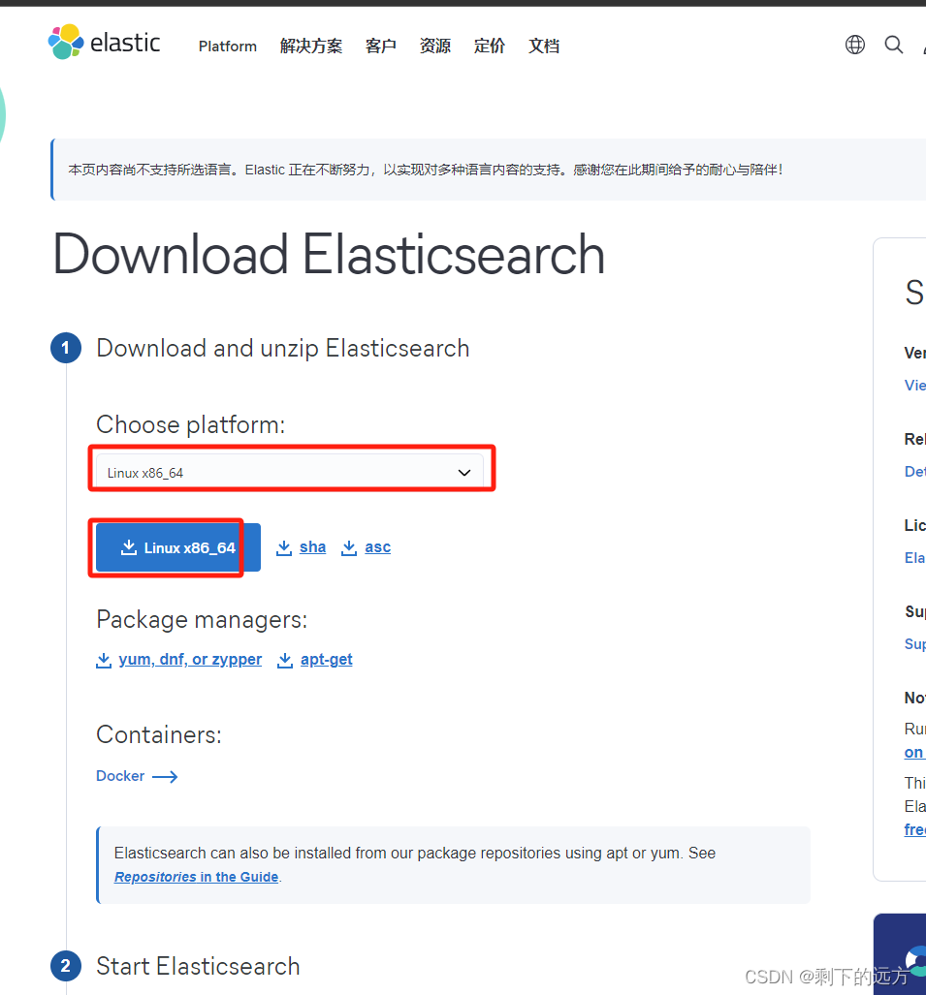Viewport: 926px width, 995px height.
Task: Click the Docker arrow icon
Action: coord(165,776)
